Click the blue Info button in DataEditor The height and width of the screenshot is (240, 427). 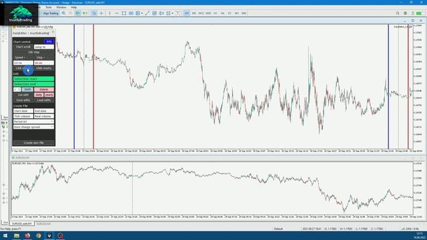coord(49,41)
